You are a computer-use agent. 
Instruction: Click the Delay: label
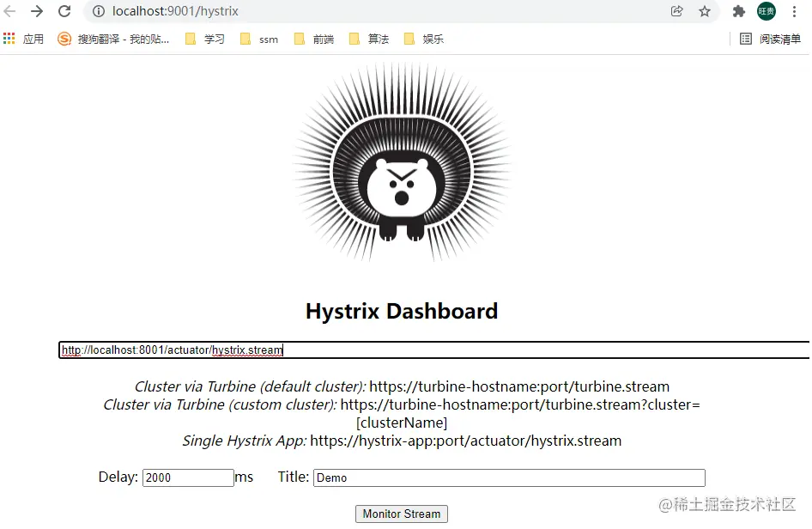point(118,477)
